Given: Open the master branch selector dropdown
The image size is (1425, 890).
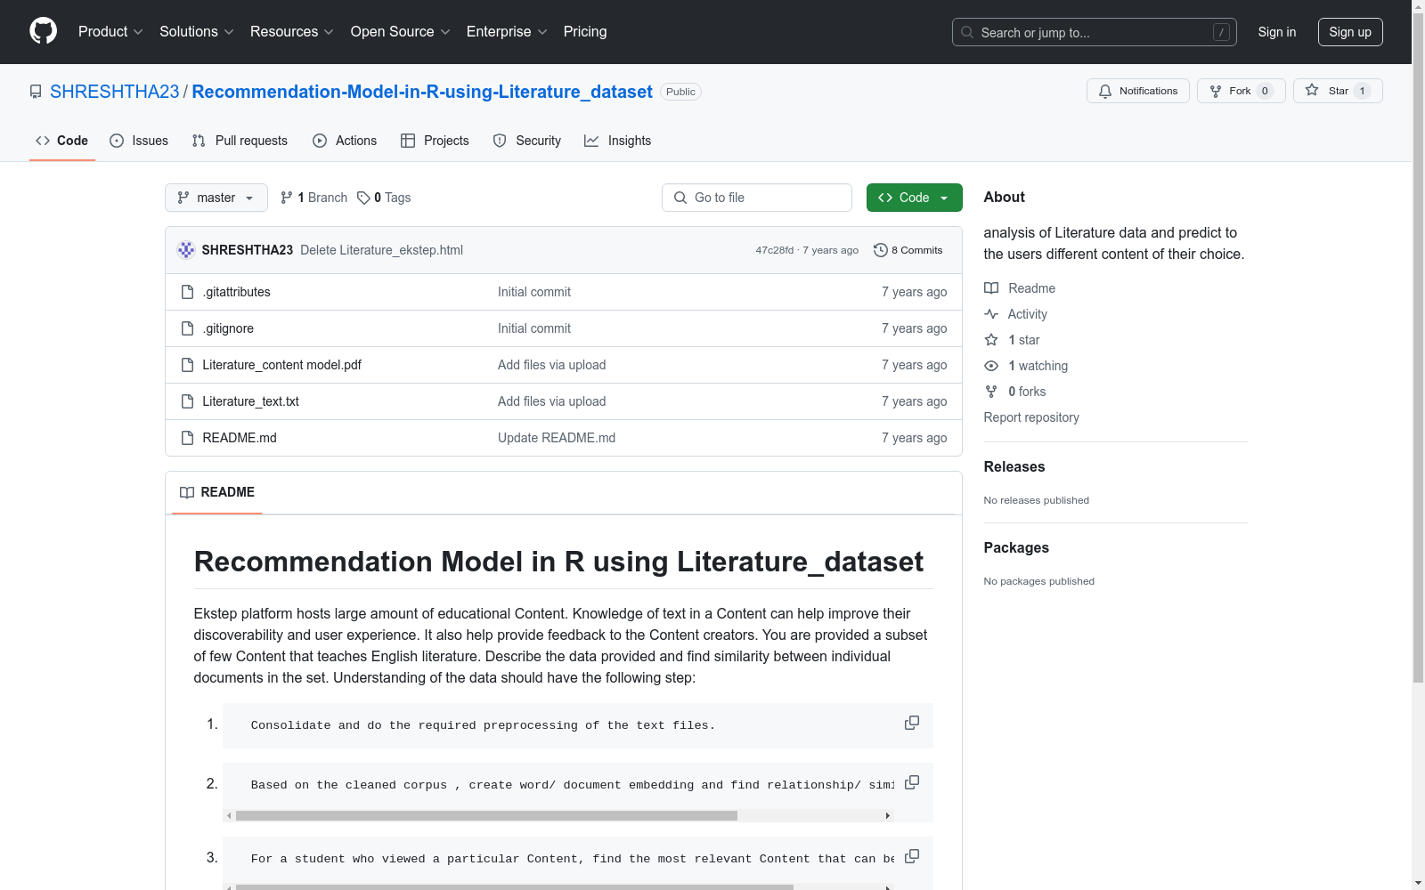Looking at the screenshot, I should coord(216,198).
